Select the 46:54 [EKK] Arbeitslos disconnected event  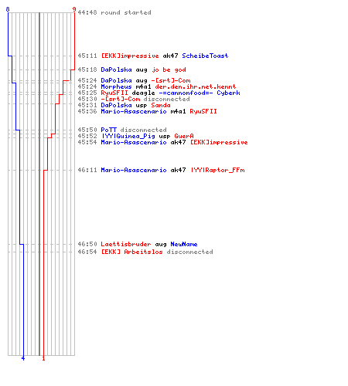pyautogui.click(x=145, y=252)
